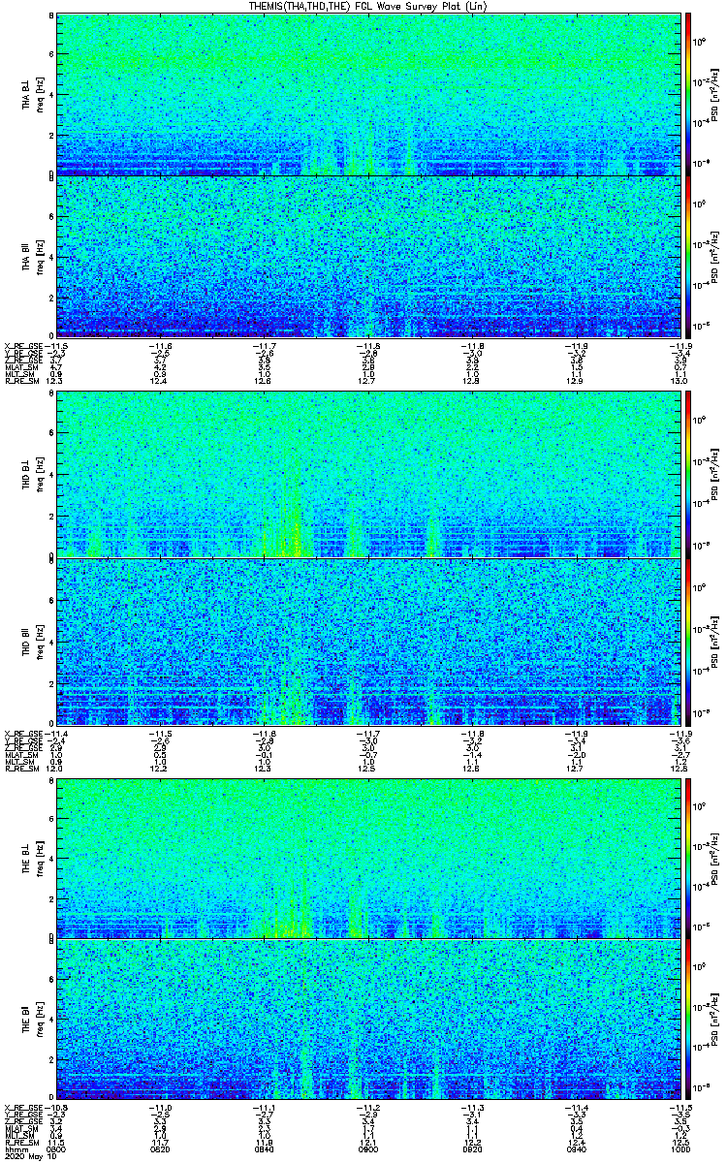Click the 'PSD [nT²/Hz]' label beside THE BII

[712, 1020]
